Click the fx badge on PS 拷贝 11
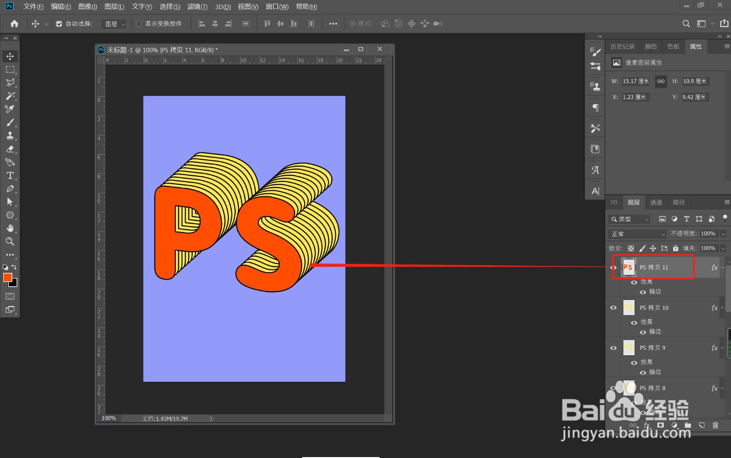Image resolution: width=731 pixels, height=458 pixels. tap(715, 268)
